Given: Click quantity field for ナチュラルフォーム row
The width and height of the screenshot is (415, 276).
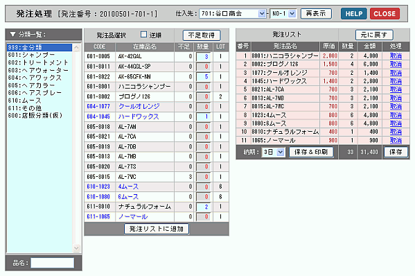Looking at the screenshot, I should point(203,207).
